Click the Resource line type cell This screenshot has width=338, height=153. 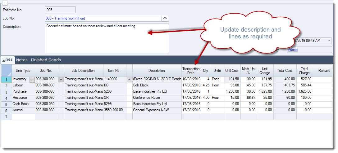click(x=23, y=98)
